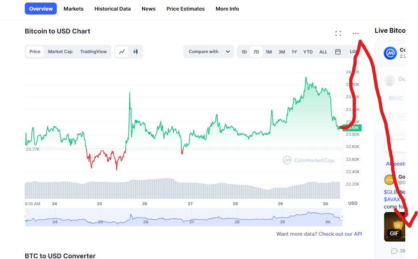Click the 22.20K axis label
The image size is (418, 259).
tap(353, 184)
